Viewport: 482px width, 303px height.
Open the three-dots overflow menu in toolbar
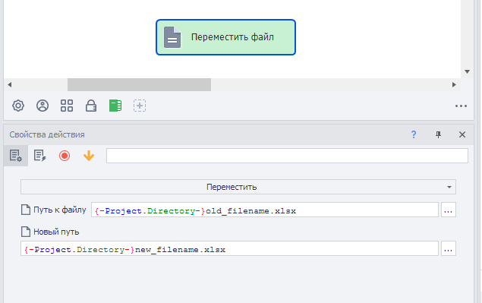461,106
